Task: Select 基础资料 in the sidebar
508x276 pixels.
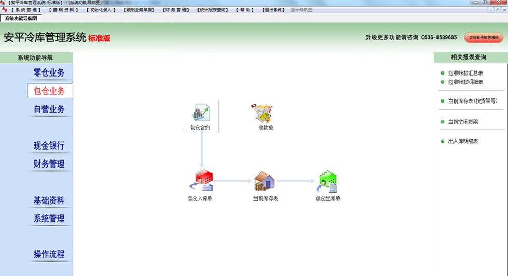Action: [49, 200]
